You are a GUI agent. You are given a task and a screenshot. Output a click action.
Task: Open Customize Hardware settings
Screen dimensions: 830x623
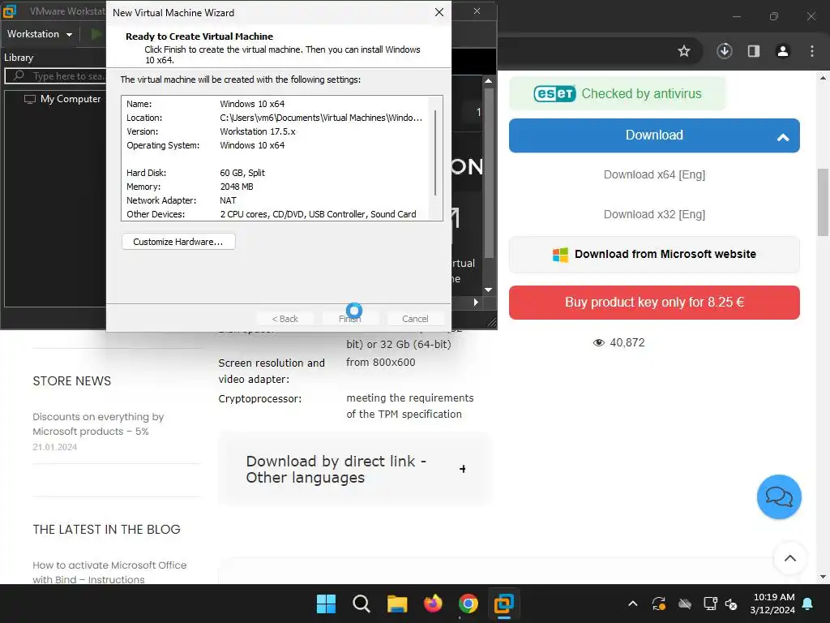coord(178,242)
